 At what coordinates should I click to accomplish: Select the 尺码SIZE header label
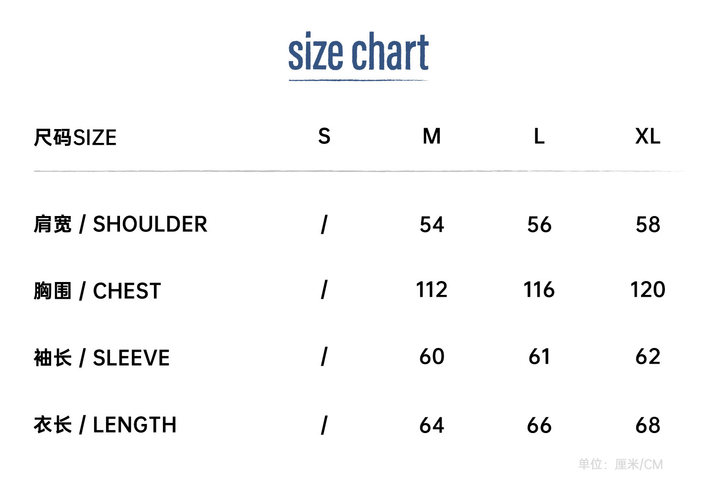75,138
